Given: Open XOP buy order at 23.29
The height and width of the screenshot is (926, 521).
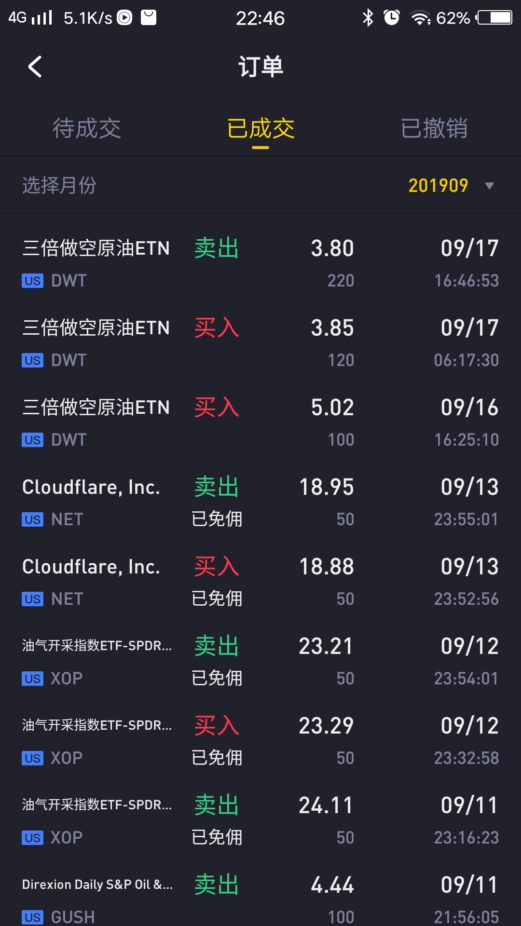Looking at the screenshot, I should click(x=260, y=741).
